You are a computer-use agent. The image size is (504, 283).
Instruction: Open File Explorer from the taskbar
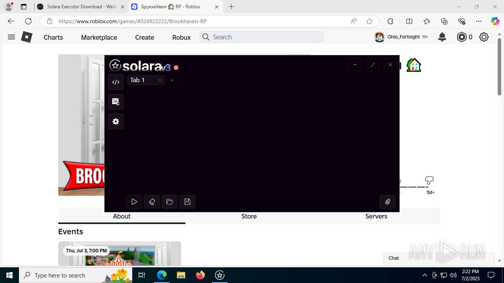pyautogui.click(x=181, y=275)
